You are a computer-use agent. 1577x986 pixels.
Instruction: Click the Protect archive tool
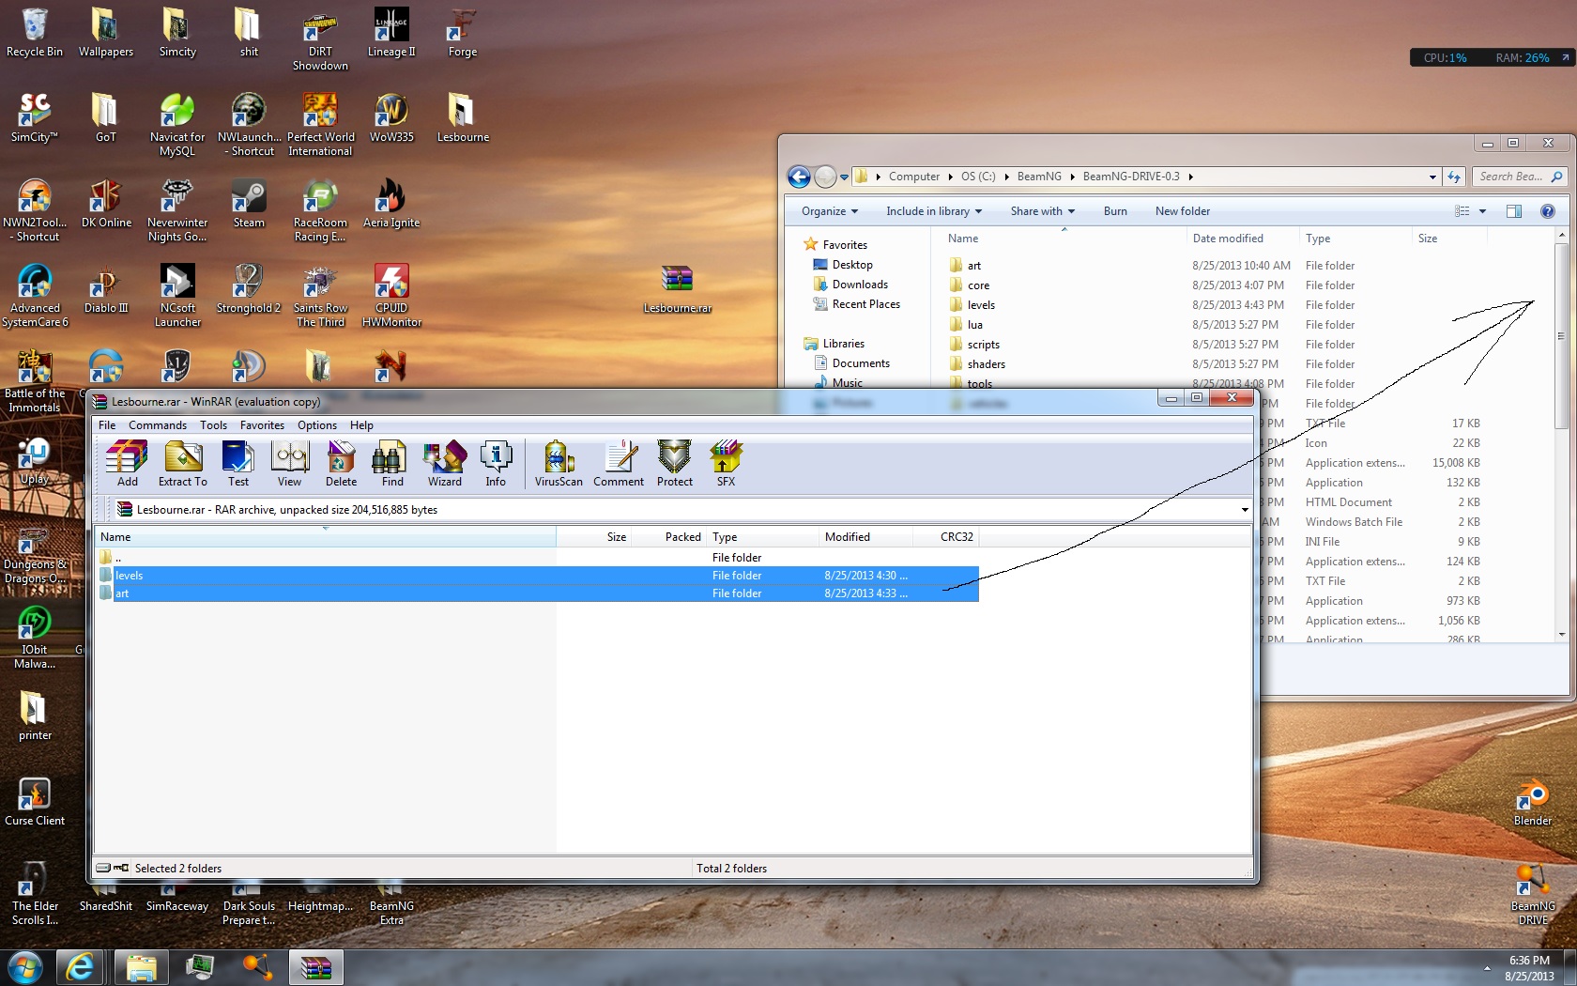point(674,464)
